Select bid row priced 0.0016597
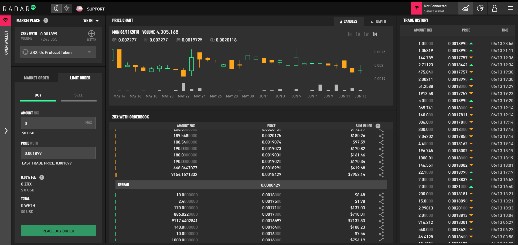Image resolution: width=518 pixels, height=245 pixels. tap(251, 221)
